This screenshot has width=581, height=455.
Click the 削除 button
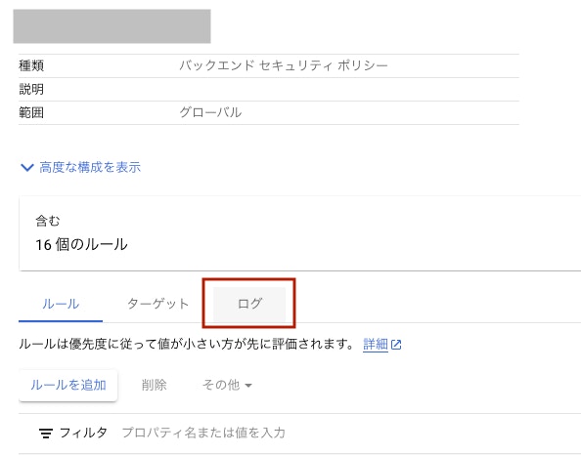(x=155, y=385)
